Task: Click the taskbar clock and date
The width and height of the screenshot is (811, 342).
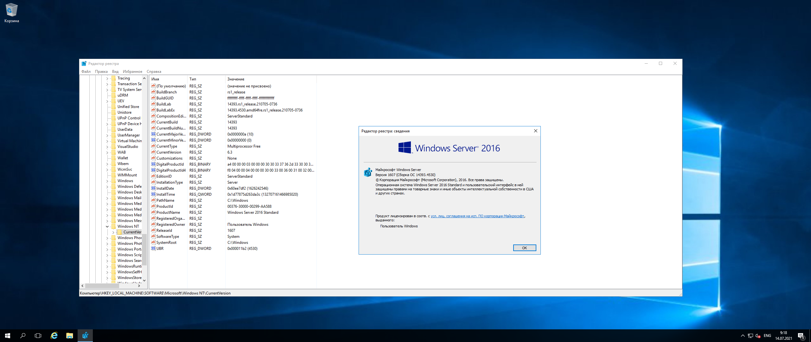Action: point(784,336)
